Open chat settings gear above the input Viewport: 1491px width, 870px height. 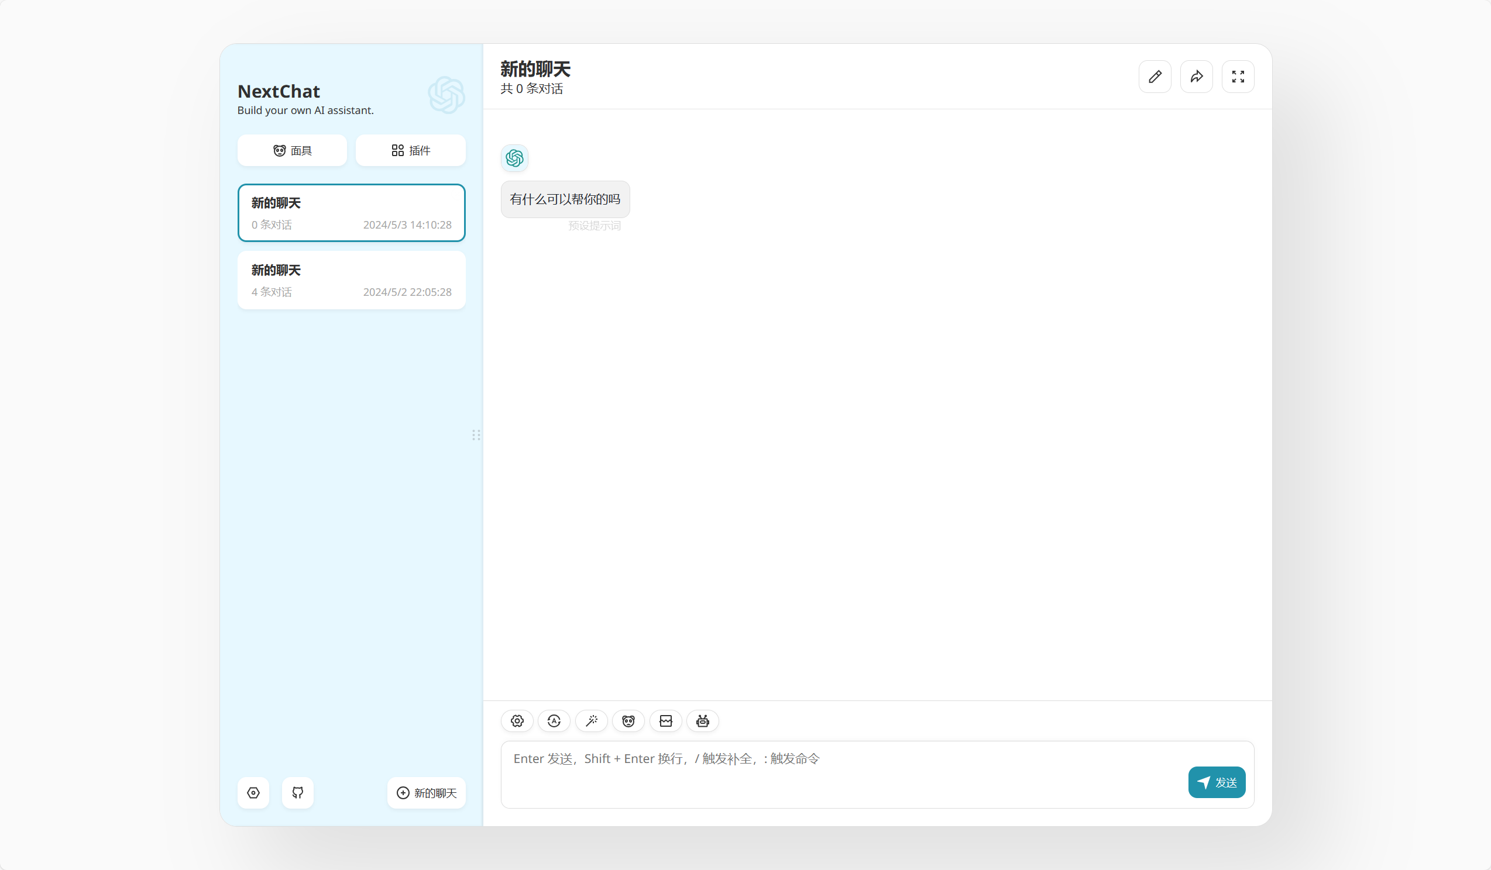517,721
